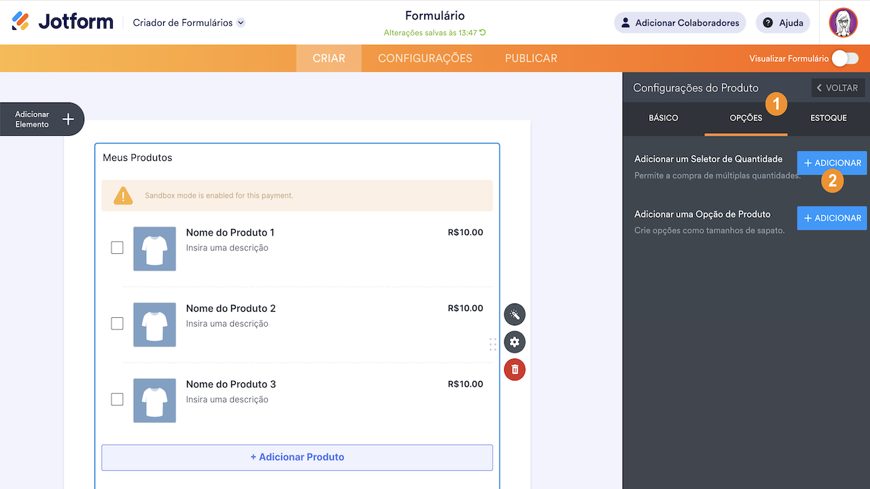Click the sandbox mode warning icon
Screen dimensions: 870x489
(123, 196)
